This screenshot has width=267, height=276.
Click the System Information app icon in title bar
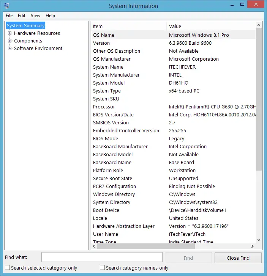click(7, 6)
